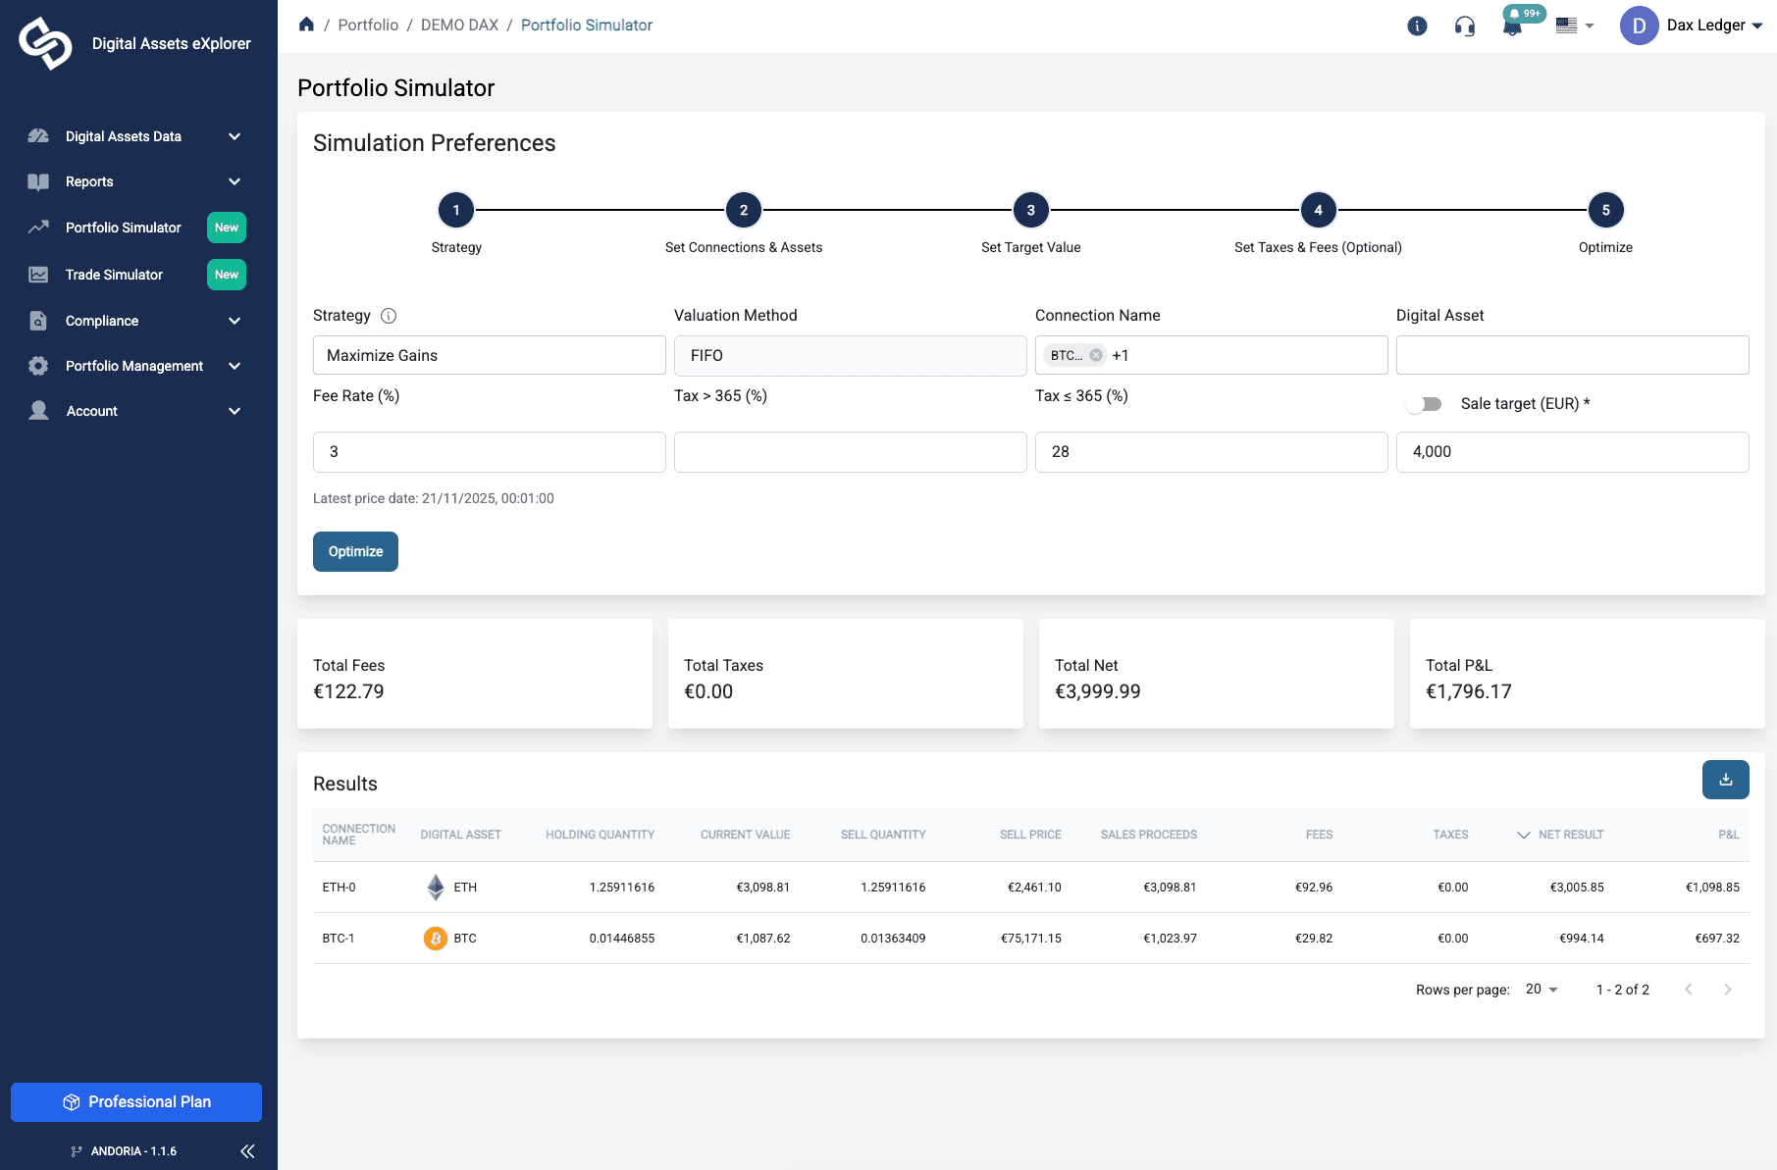The image size is (1777, 1170).
Task: Click the sort arrow on NET RESULT column
Action: click(1523, 835)
